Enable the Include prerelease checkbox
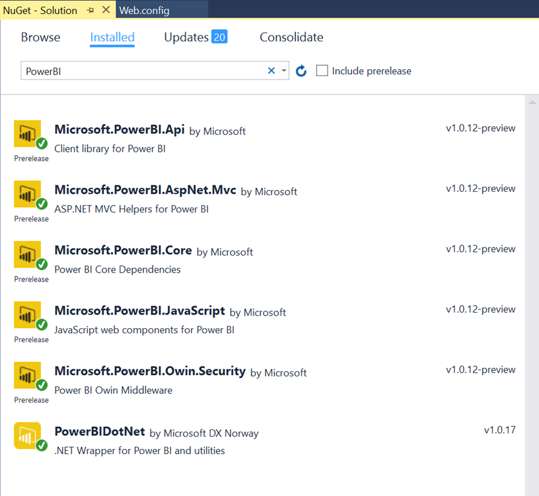Screen dimensions: 539x496 pos(322,71)
